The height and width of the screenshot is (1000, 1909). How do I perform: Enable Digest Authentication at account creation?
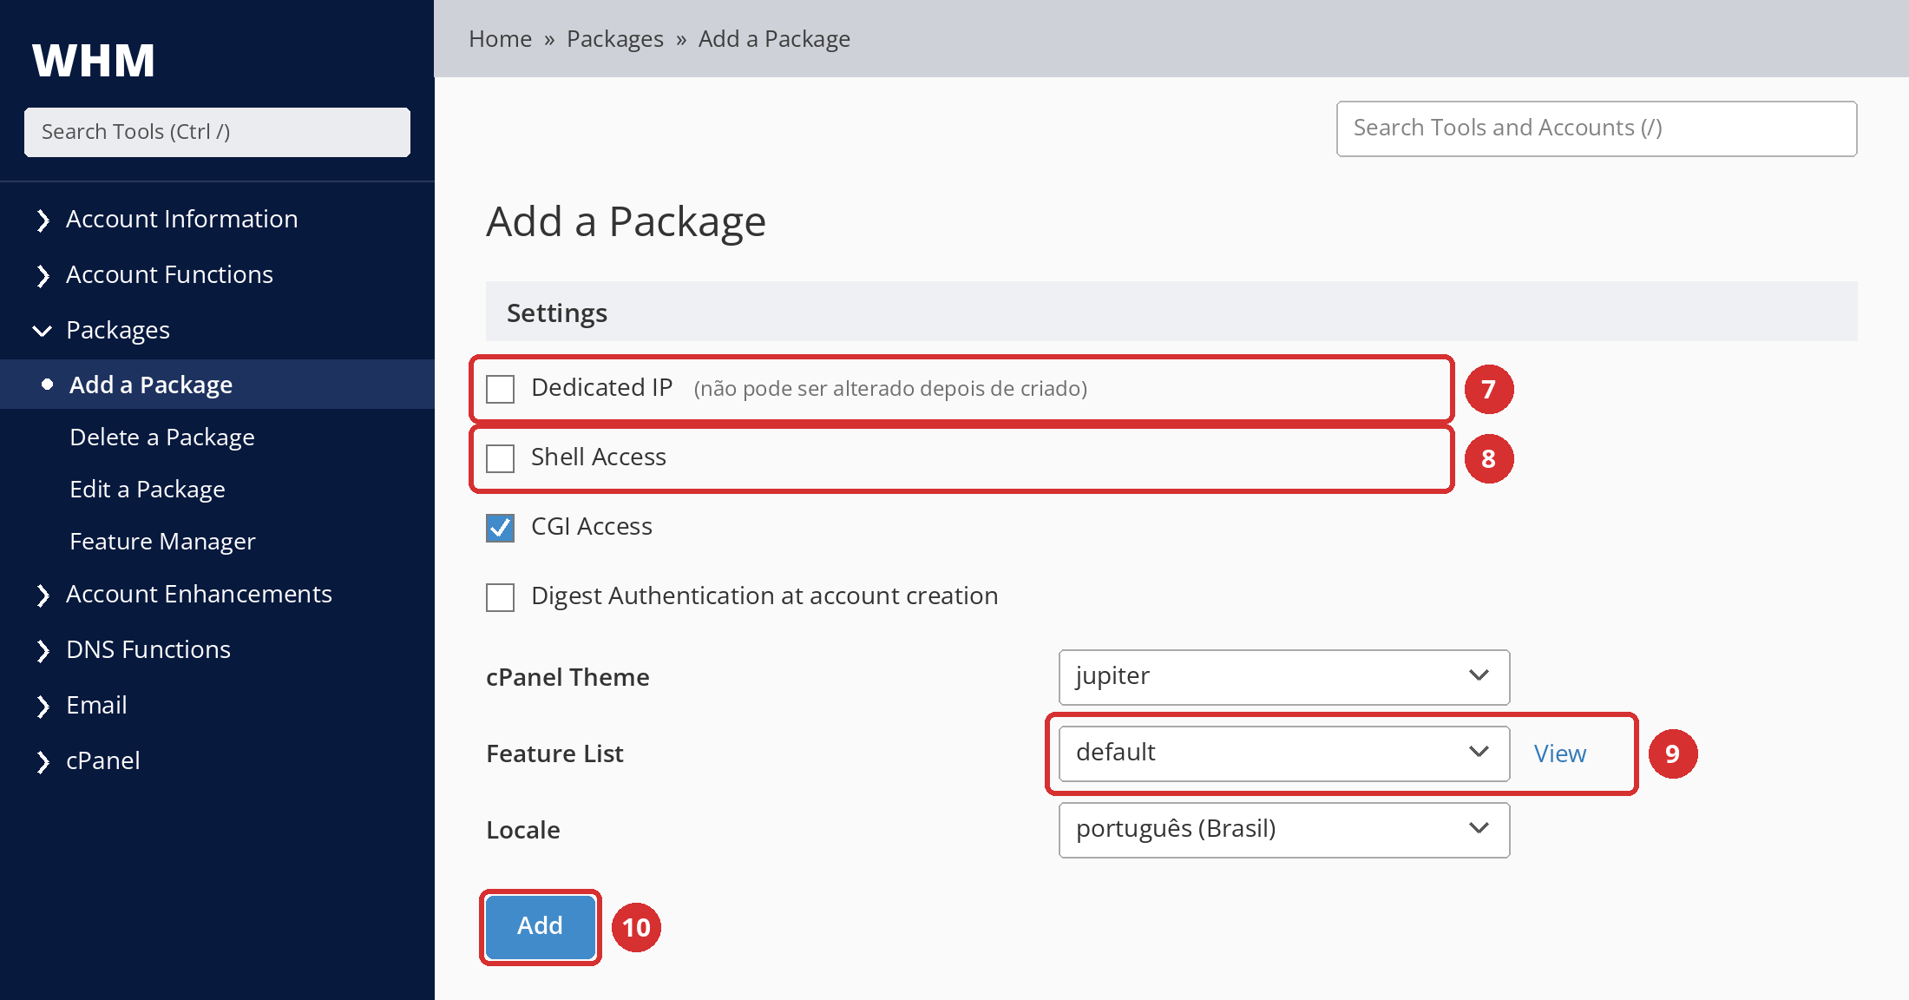[x=501, y=597]
